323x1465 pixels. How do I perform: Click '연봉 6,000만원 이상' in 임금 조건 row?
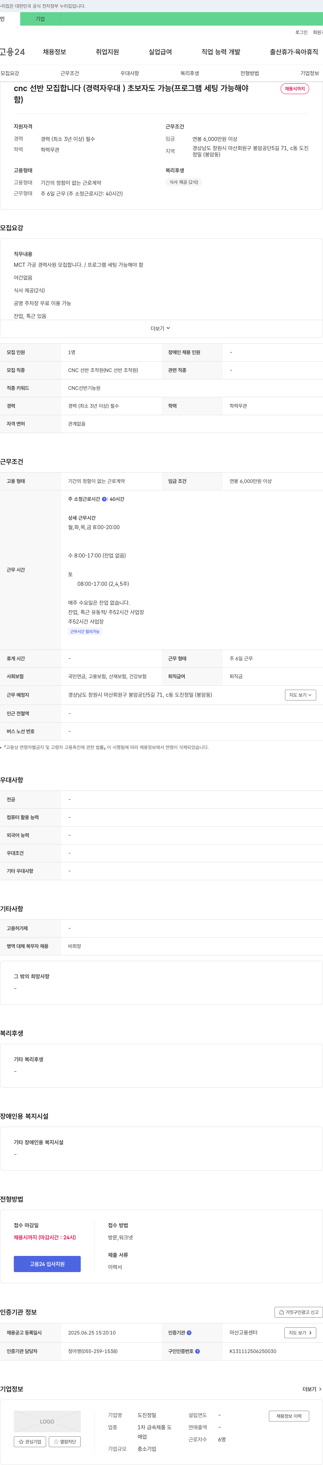[x=250, y=481]
